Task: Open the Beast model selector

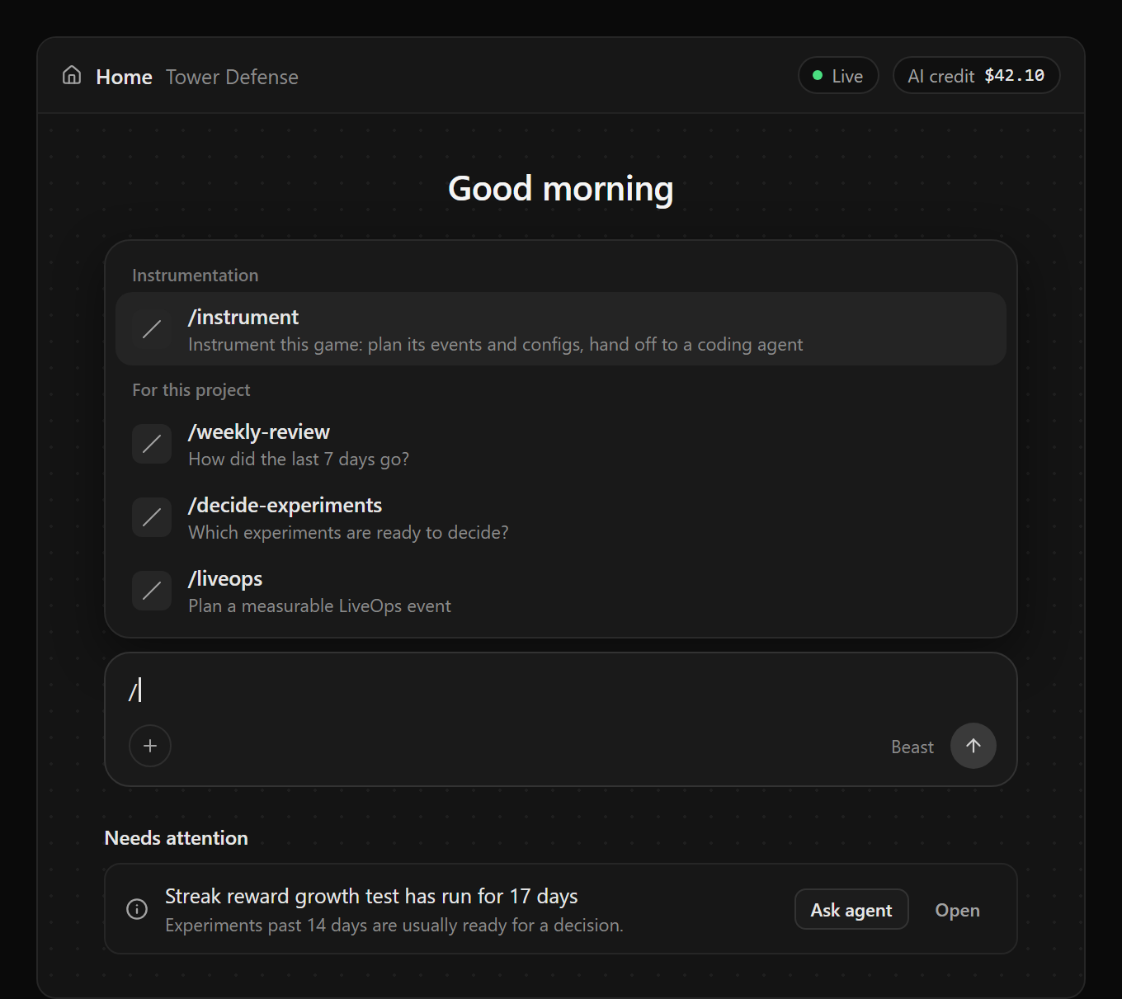Action: pos(912,747)
